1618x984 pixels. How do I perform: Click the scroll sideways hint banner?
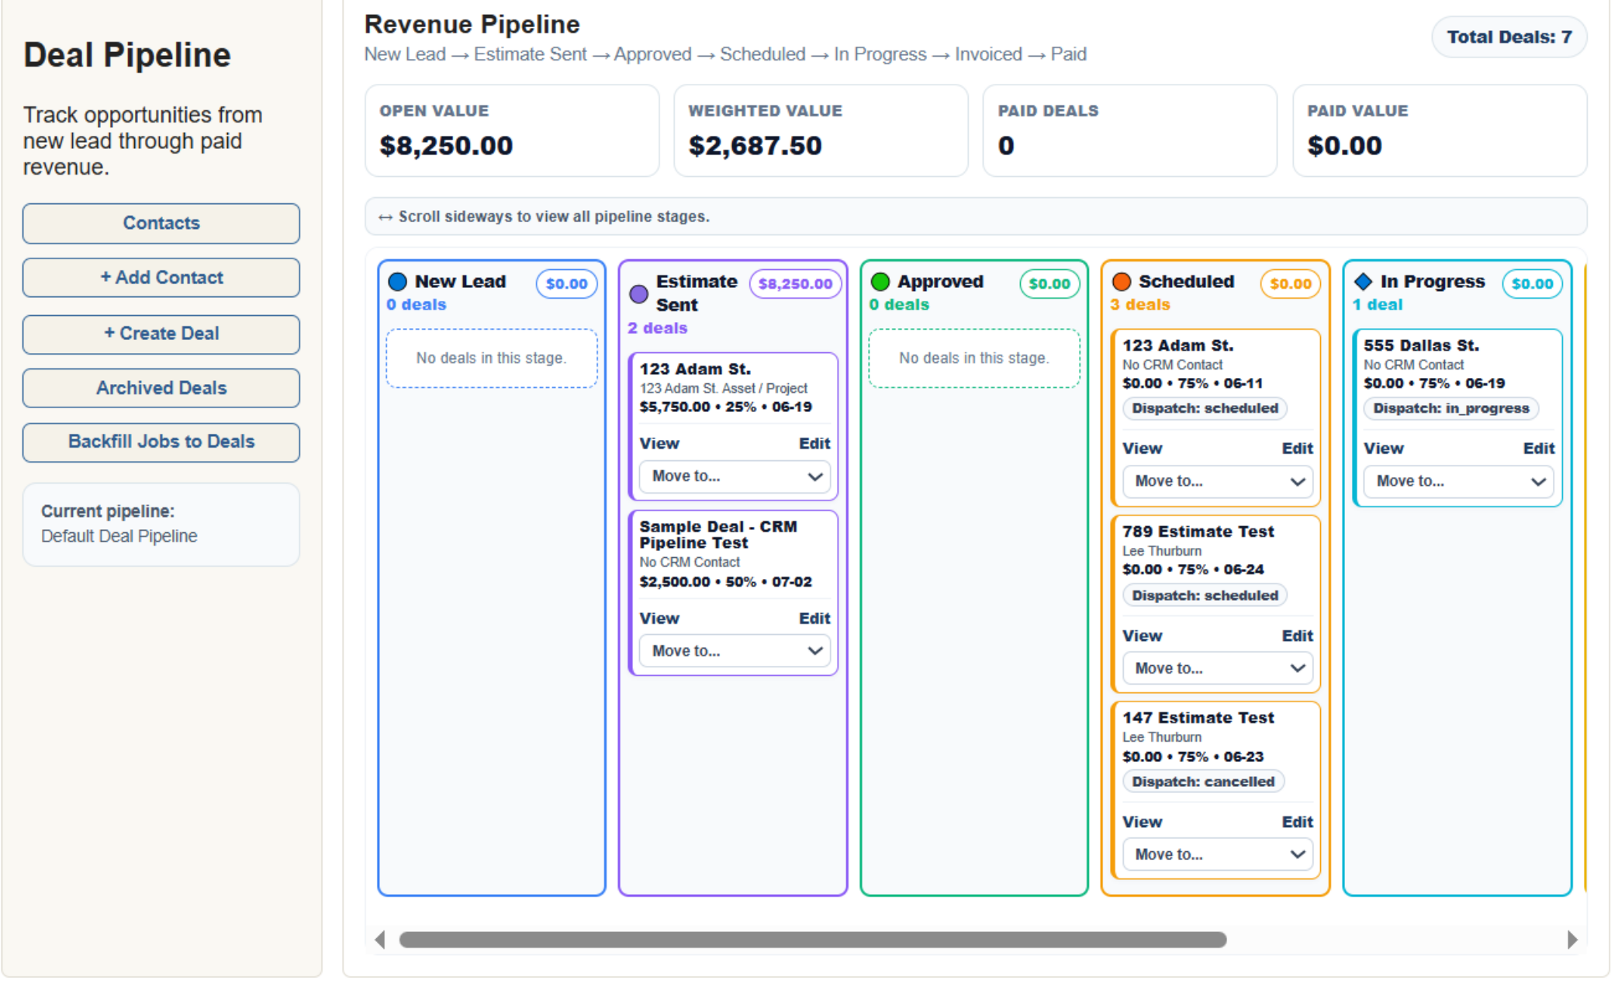point(976,217)
